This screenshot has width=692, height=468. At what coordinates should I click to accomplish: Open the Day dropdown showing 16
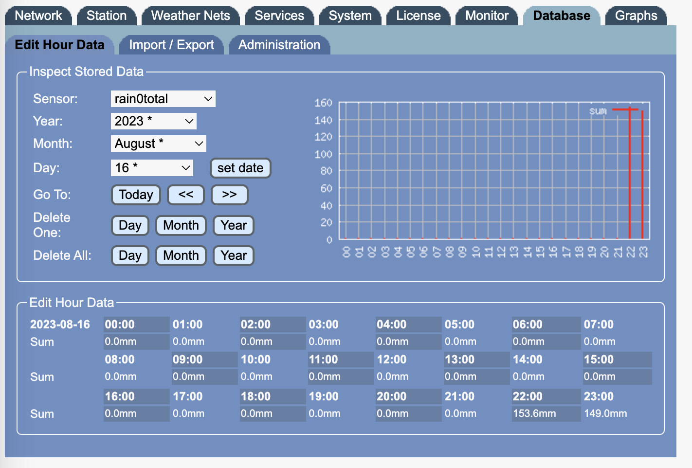click(152, 168)
